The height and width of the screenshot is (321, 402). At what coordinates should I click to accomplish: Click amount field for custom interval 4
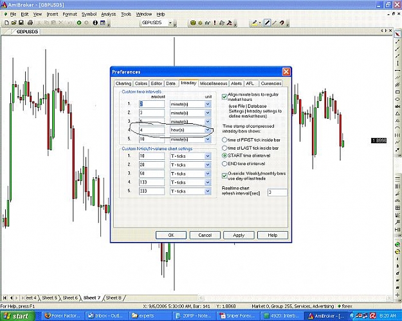152,130
